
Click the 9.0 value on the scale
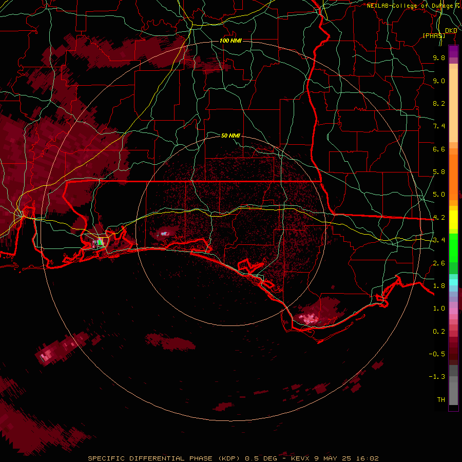(439, 81)
